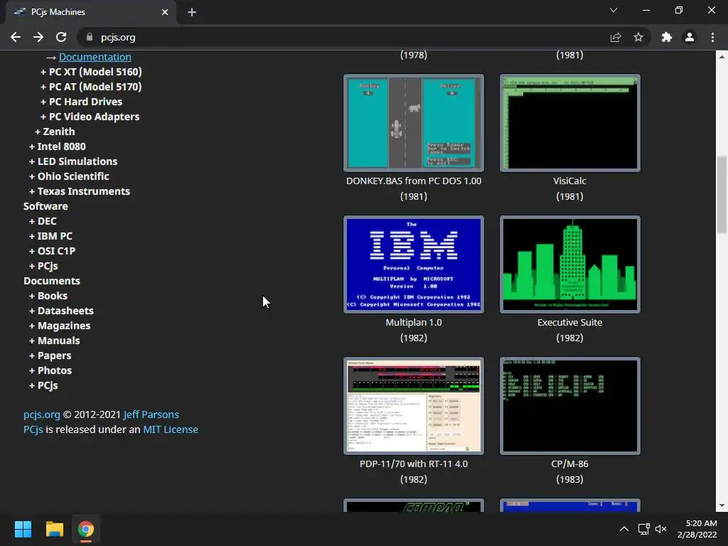Image resolution: width=728 pixels, height=546 pixels.
Task: Click the page scrollbar down arrow
Action: [722, 505]
